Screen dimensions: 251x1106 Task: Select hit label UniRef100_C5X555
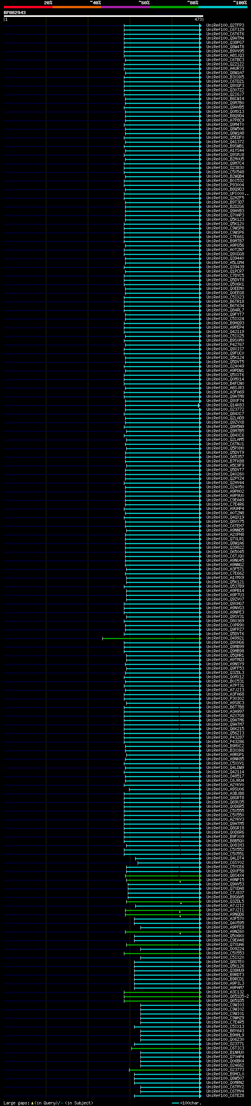click(225, 811)
